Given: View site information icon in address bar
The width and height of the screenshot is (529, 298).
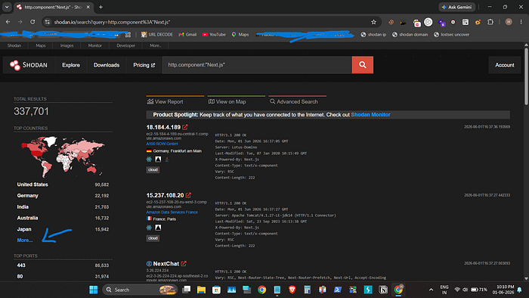Looking at the screenshot, I should [x=48, y=22].
